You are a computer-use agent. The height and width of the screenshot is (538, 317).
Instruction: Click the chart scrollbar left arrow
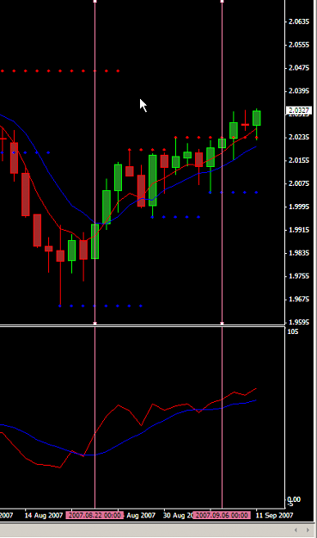tap(296, 530)
